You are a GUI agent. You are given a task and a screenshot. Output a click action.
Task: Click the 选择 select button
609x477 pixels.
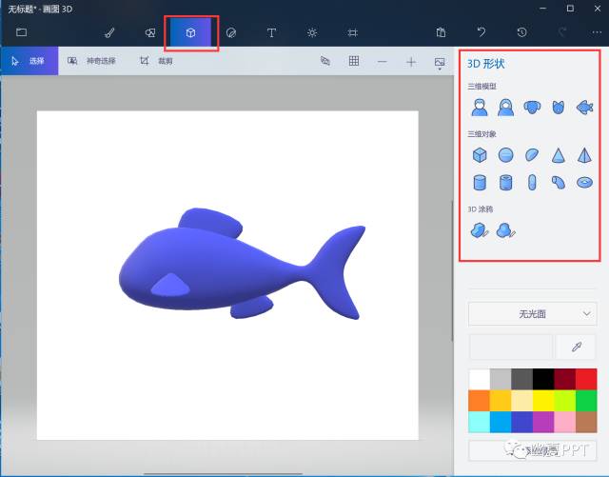pyautogui.click(x=29, y=61)
